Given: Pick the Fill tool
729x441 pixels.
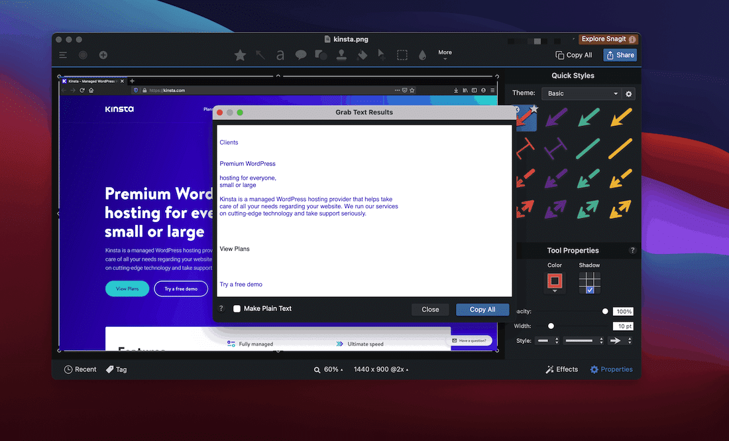Looking at the screenshot, I should [361, 55].
